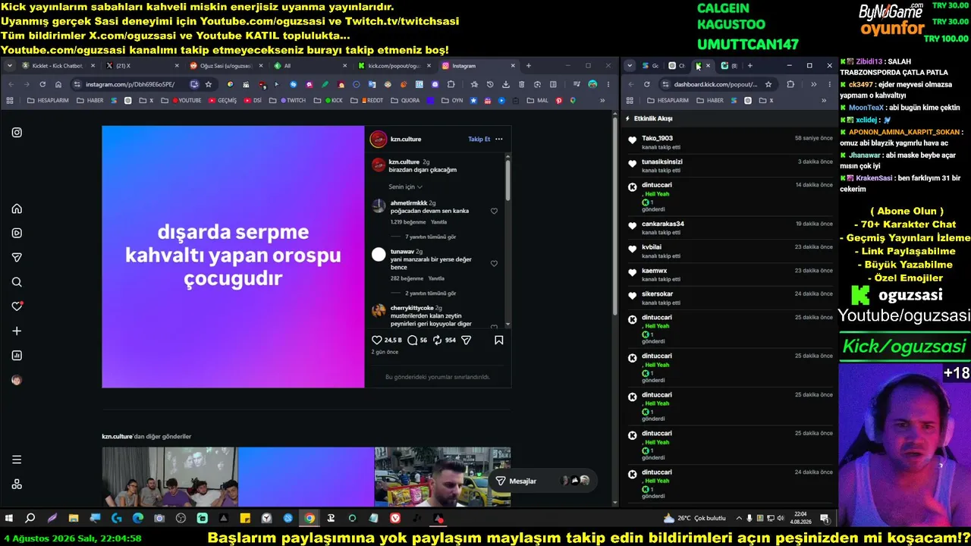Save the post with the bookmark icon
This screenshot has height=546, width=971.
click(x=498, y=340)
